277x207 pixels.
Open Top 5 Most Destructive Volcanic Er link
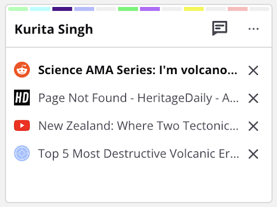(138, 153)
